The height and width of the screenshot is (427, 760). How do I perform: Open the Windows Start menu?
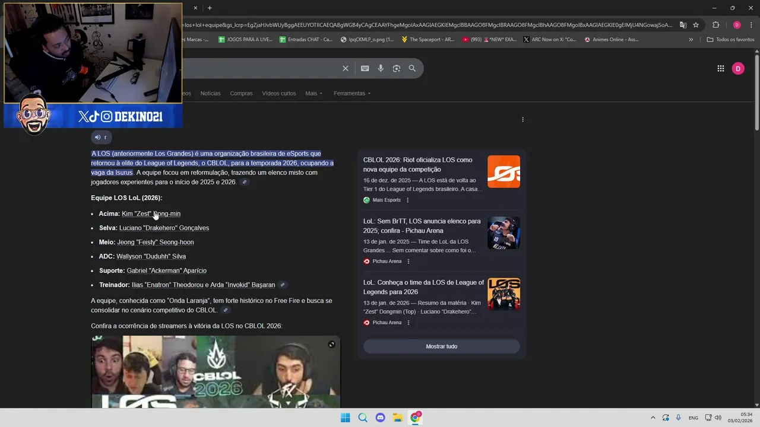coord(345,418)
